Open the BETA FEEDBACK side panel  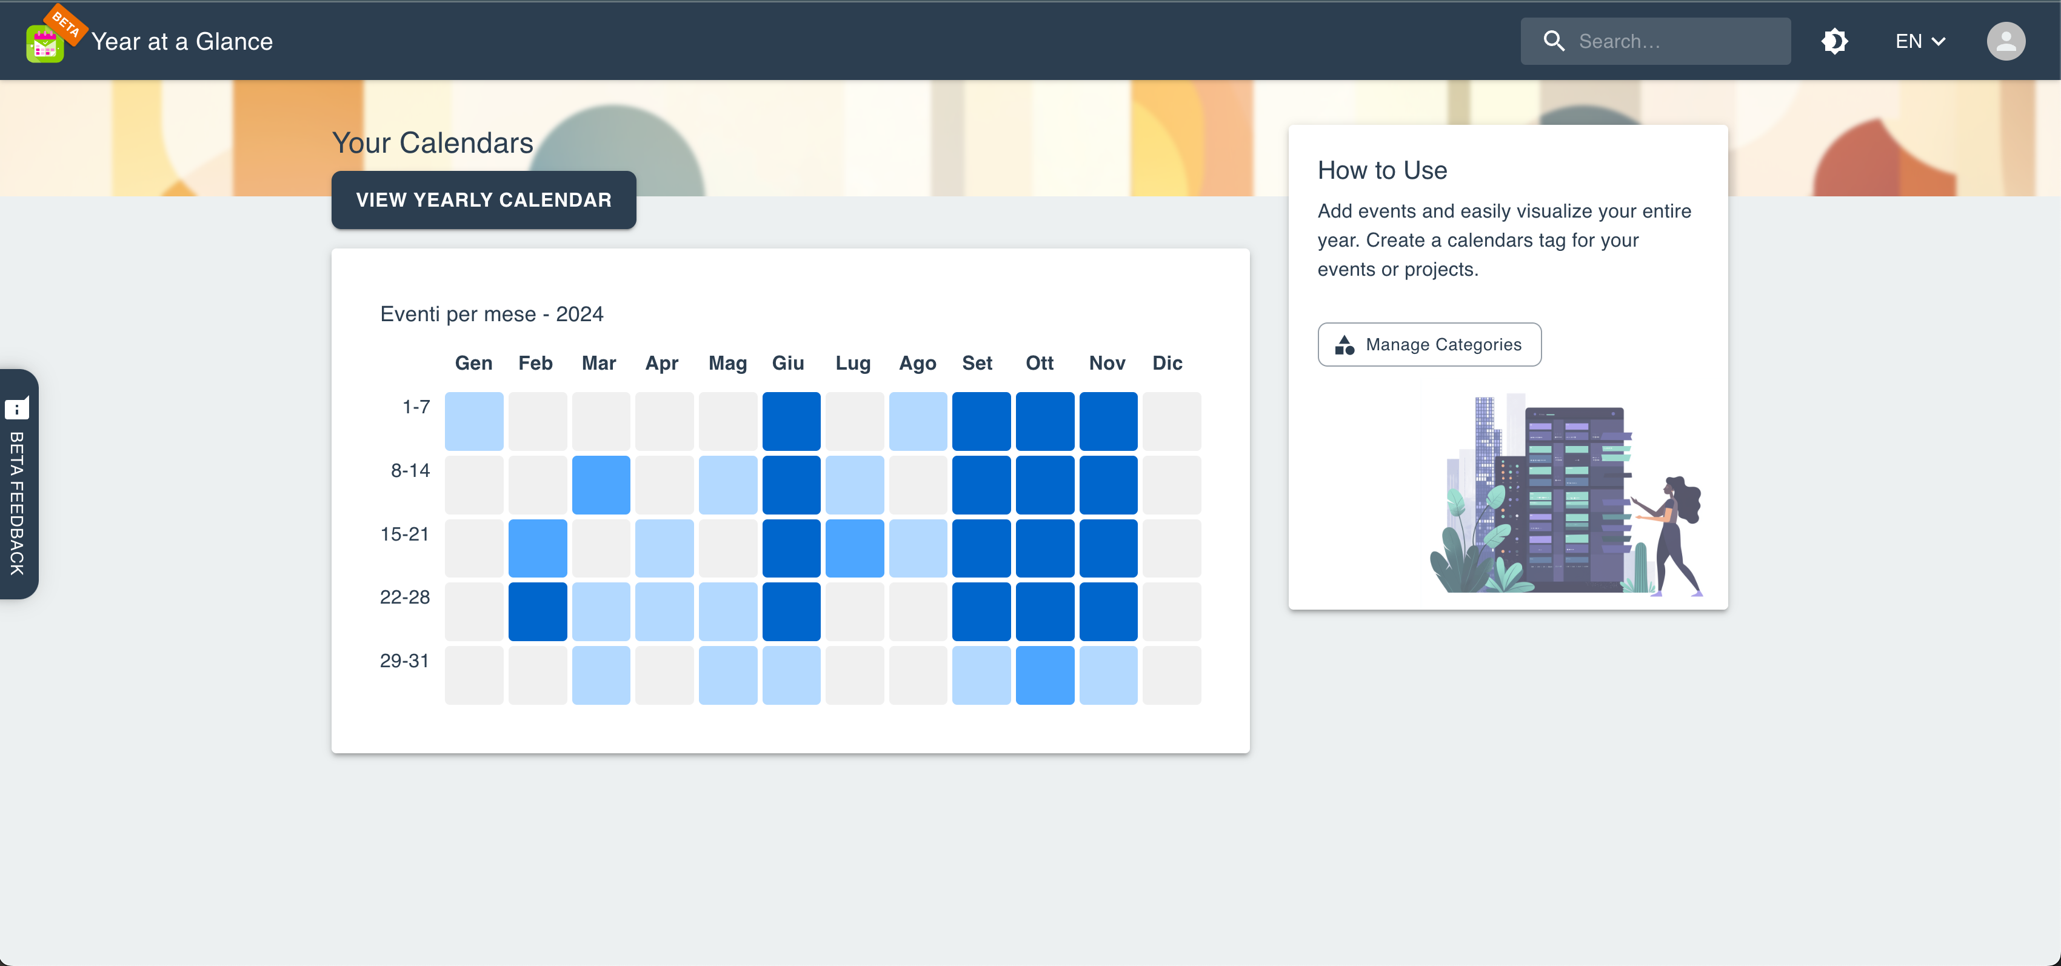[x=17, y=502]
